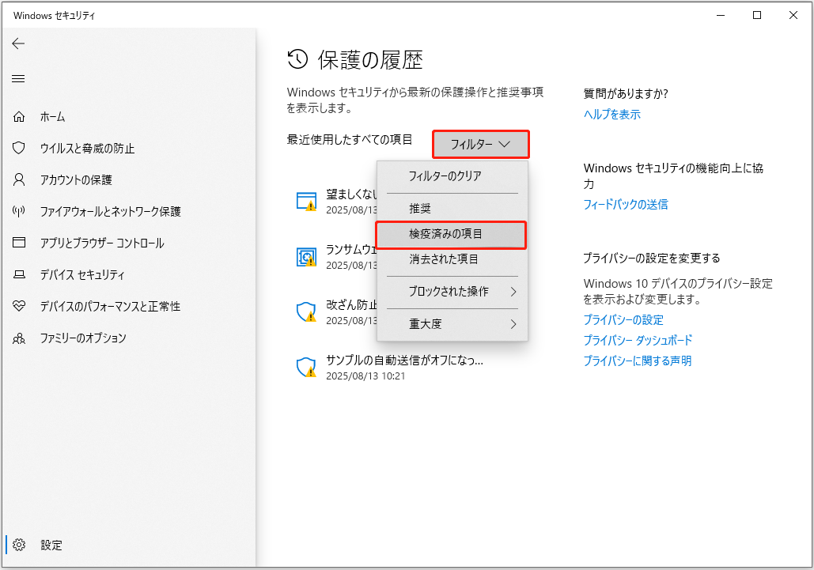814x570 pixels.
Task: Open ホーム via the house icon
Action: pyautogui.click(x=20, y=117)
